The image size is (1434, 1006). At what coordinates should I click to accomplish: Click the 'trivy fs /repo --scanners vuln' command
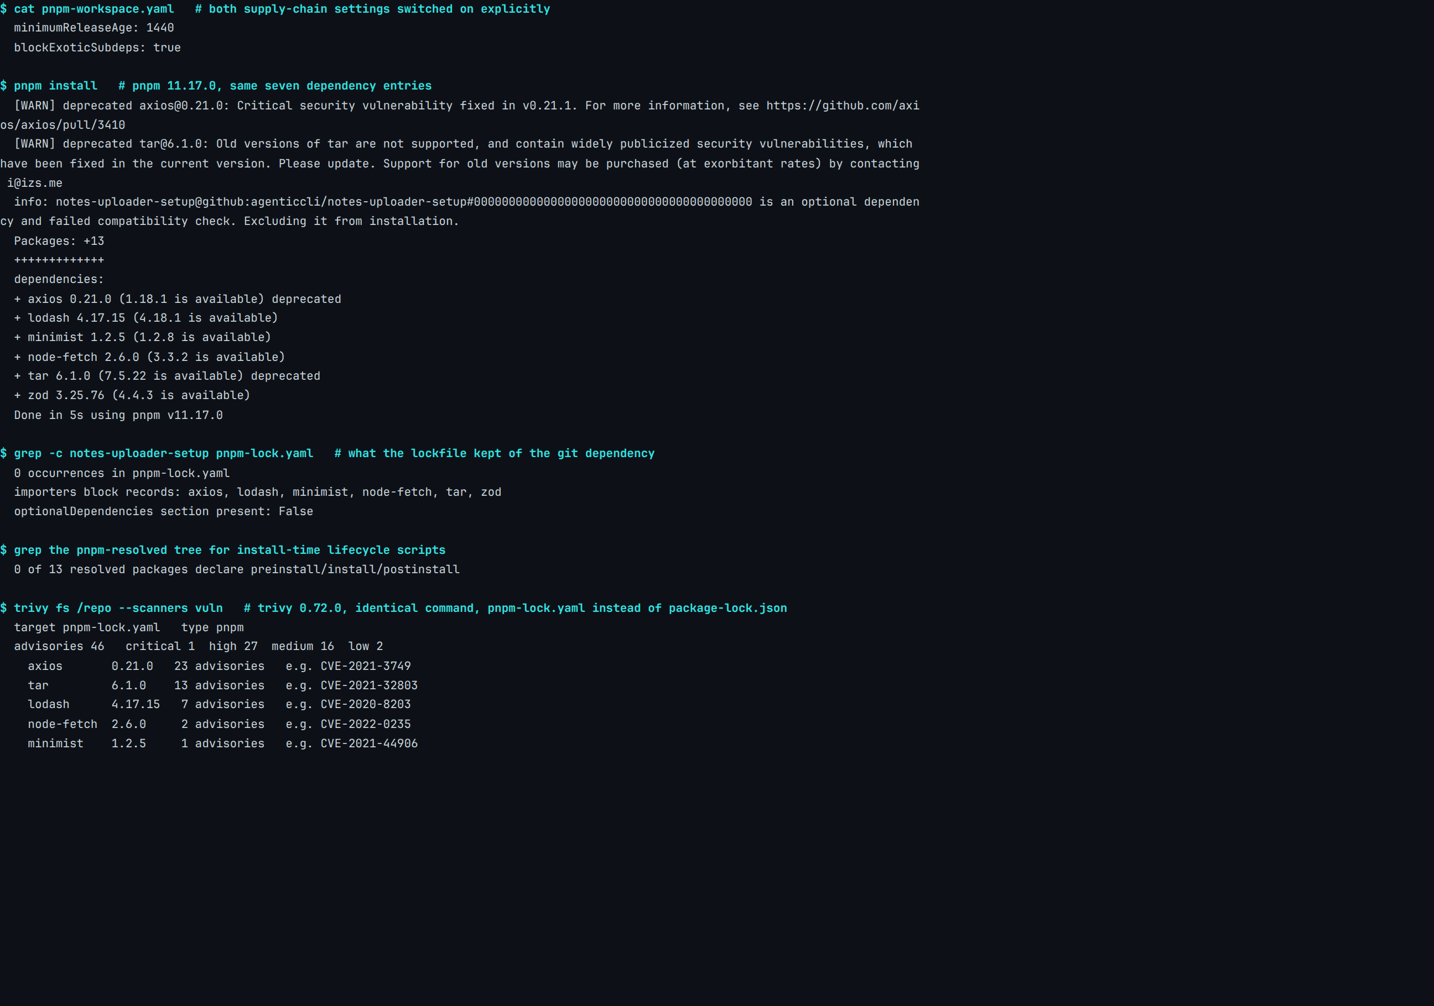393,609
